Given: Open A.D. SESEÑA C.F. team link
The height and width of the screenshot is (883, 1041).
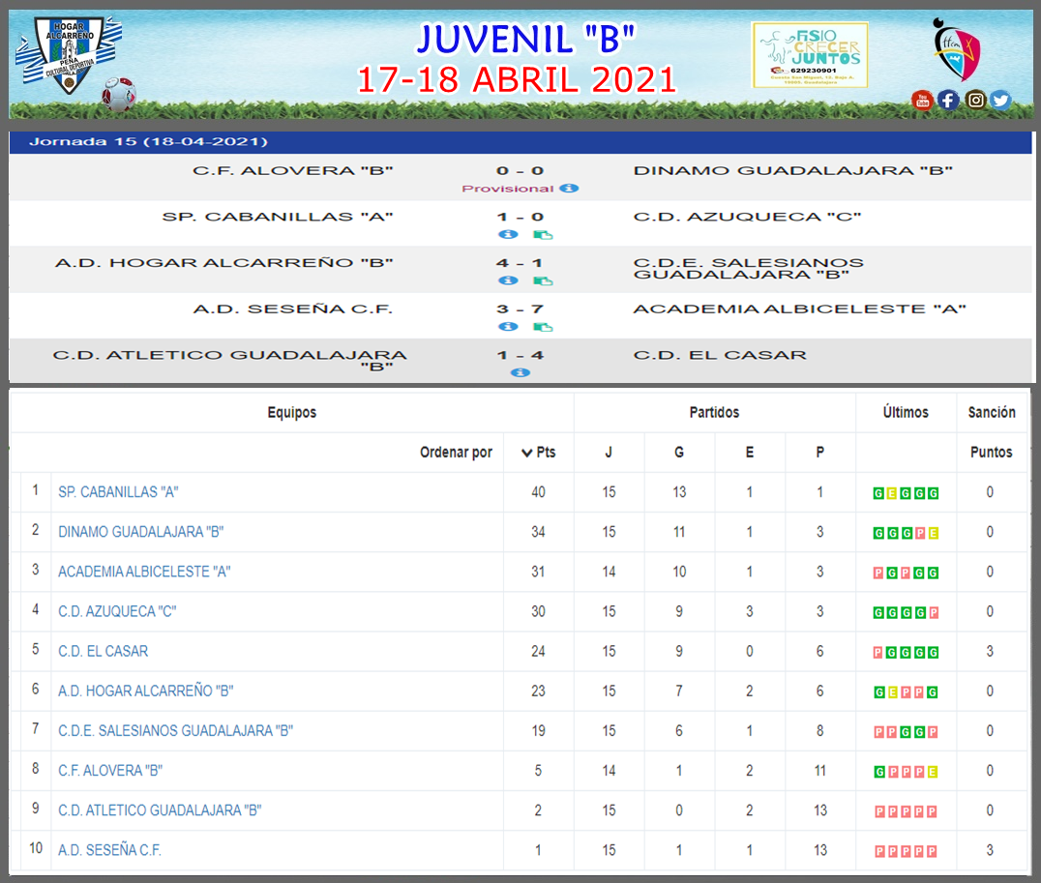Looking at the screenshot, I should (x=109, y=850).
